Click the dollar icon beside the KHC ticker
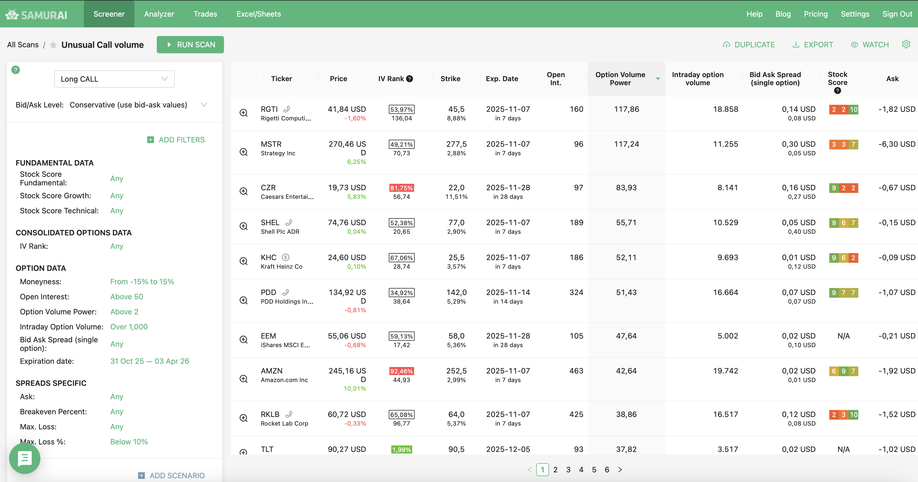The width and height of the screenshot is (918, 482). point(286,257)
